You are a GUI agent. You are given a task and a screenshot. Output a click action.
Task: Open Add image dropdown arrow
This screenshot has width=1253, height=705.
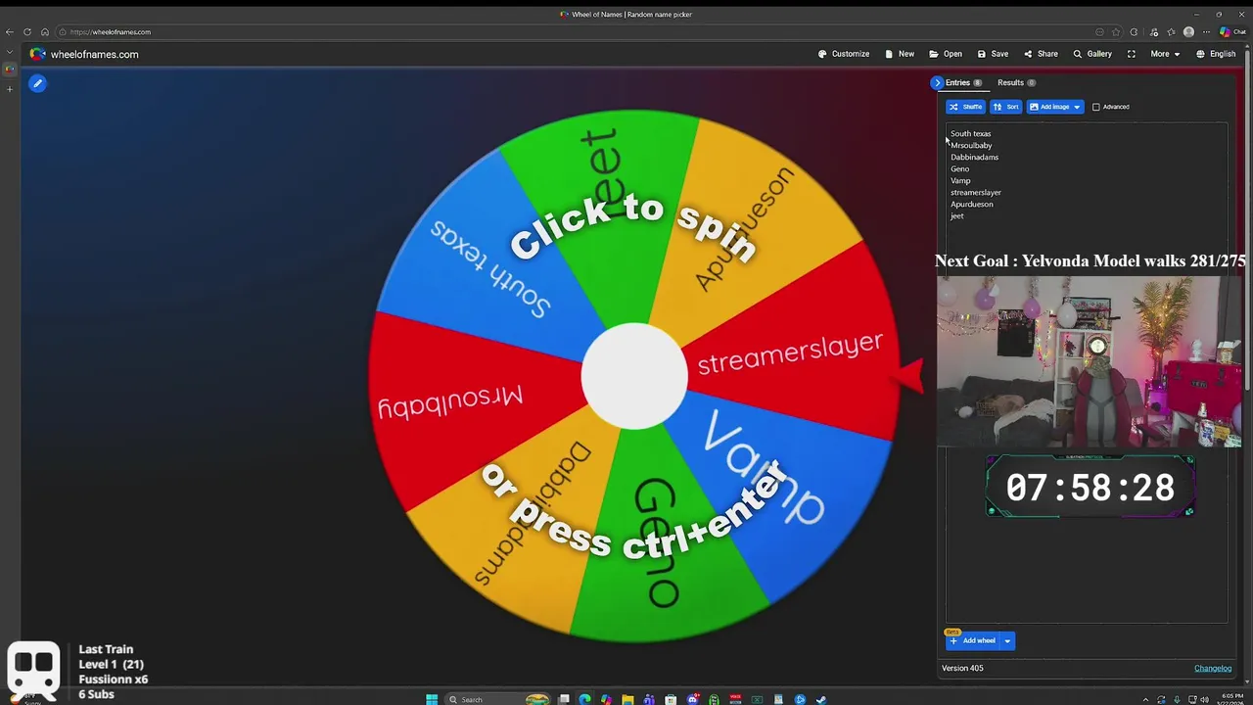pos(1077,107)
